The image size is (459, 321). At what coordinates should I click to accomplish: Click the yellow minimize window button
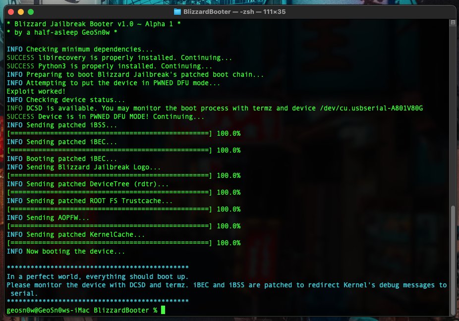(21, 12)
